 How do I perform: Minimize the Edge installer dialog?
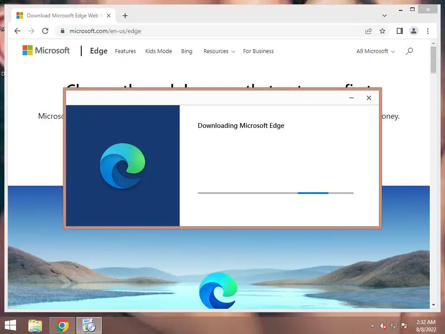tap(351, 98)
